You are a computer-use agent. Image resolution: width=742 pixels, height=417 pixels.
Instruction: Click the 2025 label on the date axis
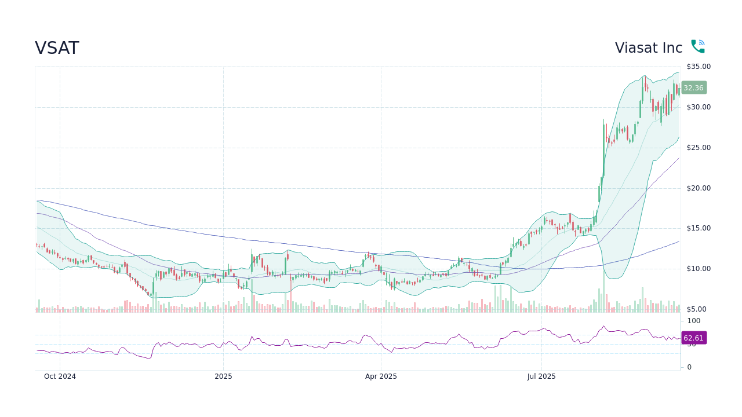pyautogui.click(x=223, y=376)
